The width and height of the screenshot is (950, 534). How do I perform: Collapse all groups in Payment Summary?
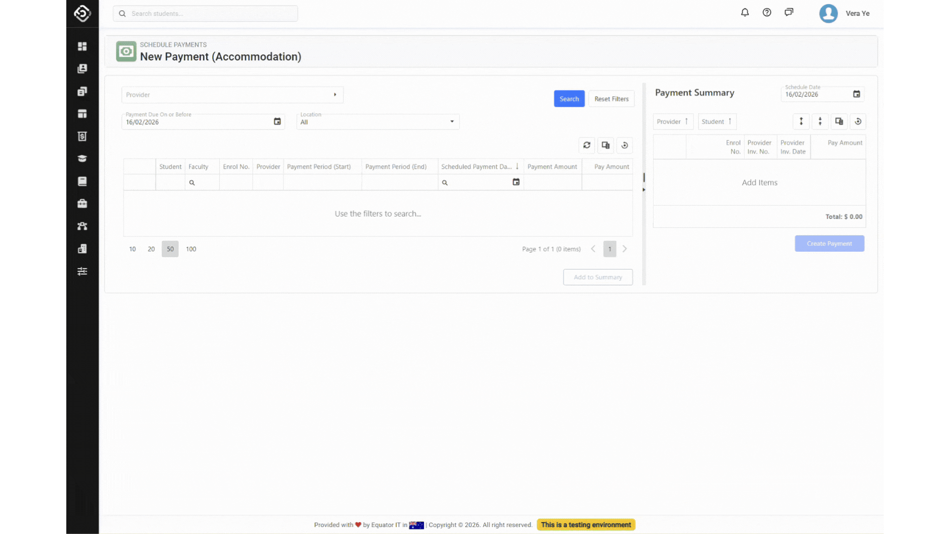click(820, 122)
